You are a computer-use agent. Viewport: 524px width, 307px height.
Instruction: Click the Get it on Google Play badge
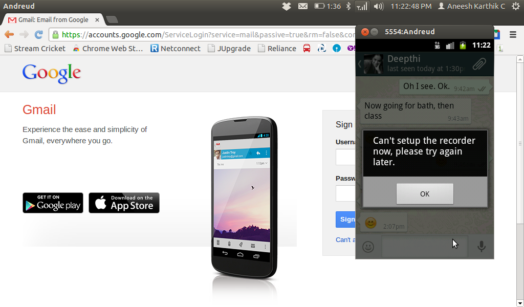coord(53,203)
